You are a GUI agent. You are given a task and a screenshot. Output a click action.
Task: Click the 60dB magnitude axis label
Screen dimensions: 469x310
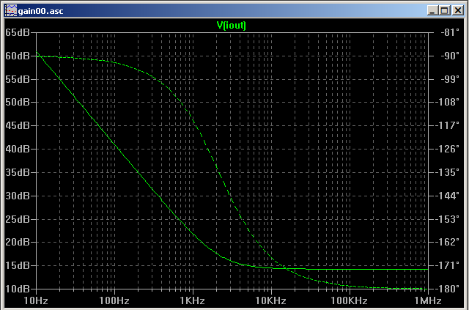click(18, 56)
